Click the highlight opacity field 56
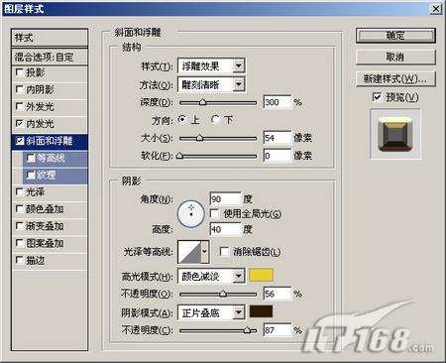Viewport: 446px width, 363px height. (x=278, y=294)
